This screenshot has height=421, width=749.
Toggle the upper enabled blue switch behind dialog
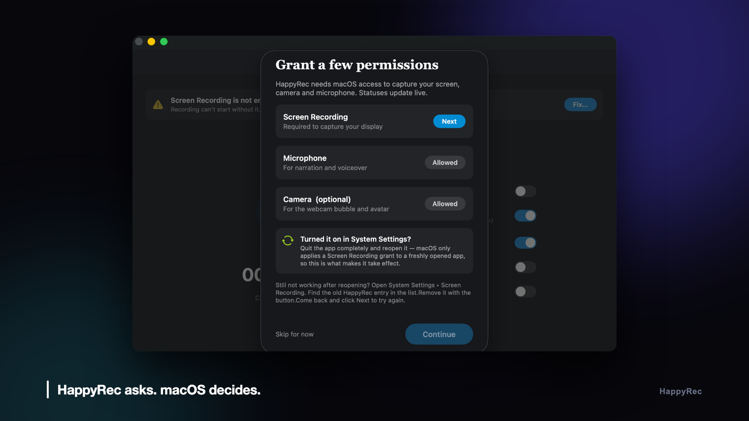coord(525,216)
